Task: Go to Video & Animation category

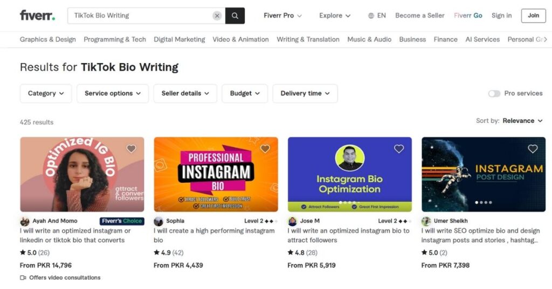Action: 240,39
